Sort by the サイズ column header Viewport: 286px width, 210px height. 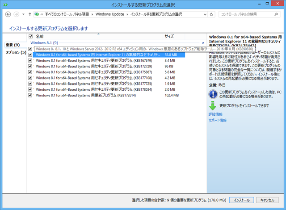click(x=174, y=37)
